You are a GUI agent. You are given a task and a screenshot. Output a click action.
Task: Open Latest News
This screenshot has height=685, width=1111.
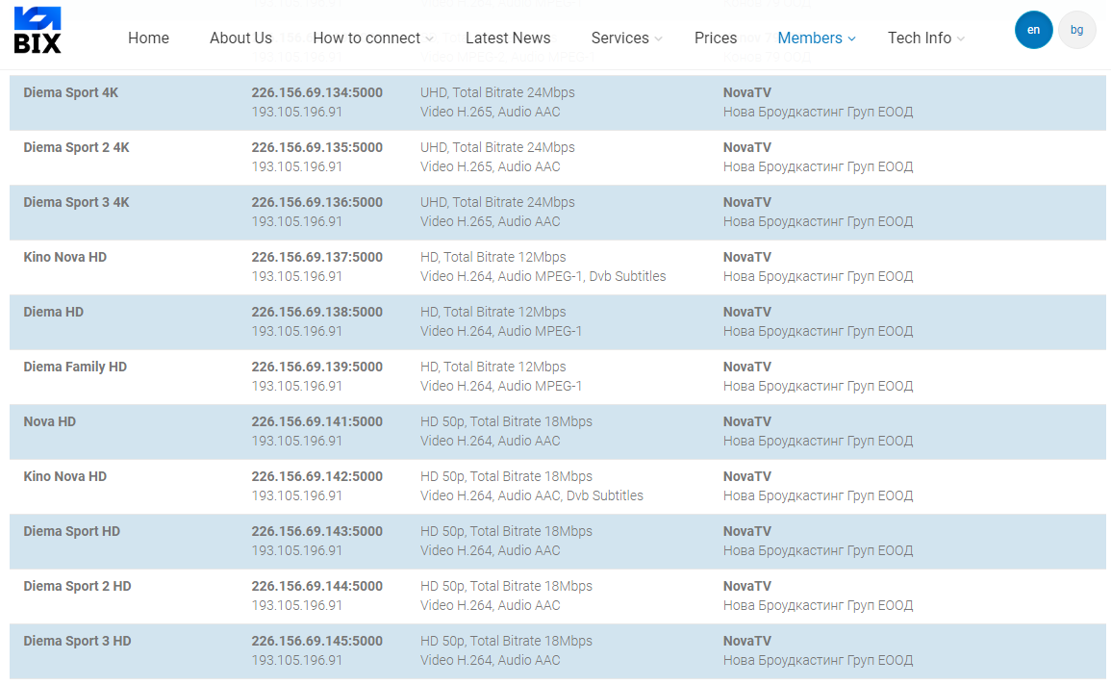507,38
